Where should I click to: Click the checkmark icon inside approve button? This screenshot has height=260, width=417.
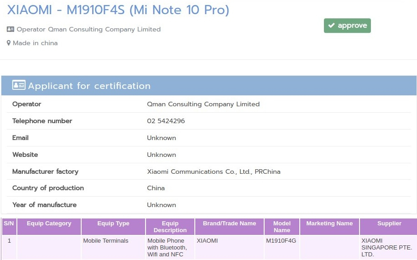click(x=331, y=25)
